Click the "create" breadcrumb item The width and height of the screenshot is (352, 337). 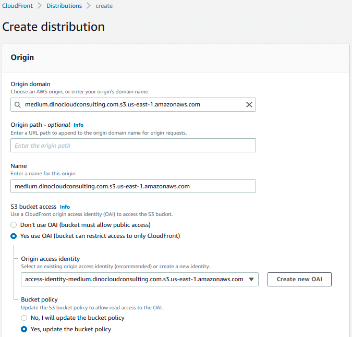point(104,6)
